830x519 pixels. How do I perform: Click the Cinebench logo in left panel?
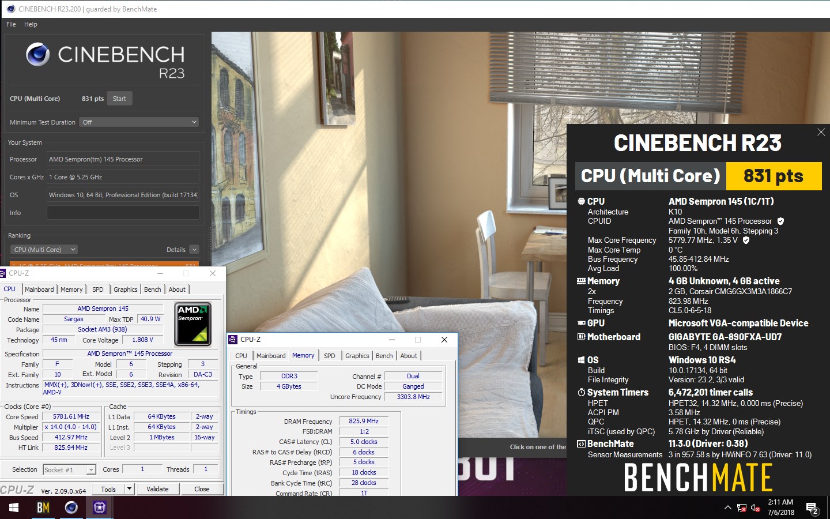click(38, 54)
